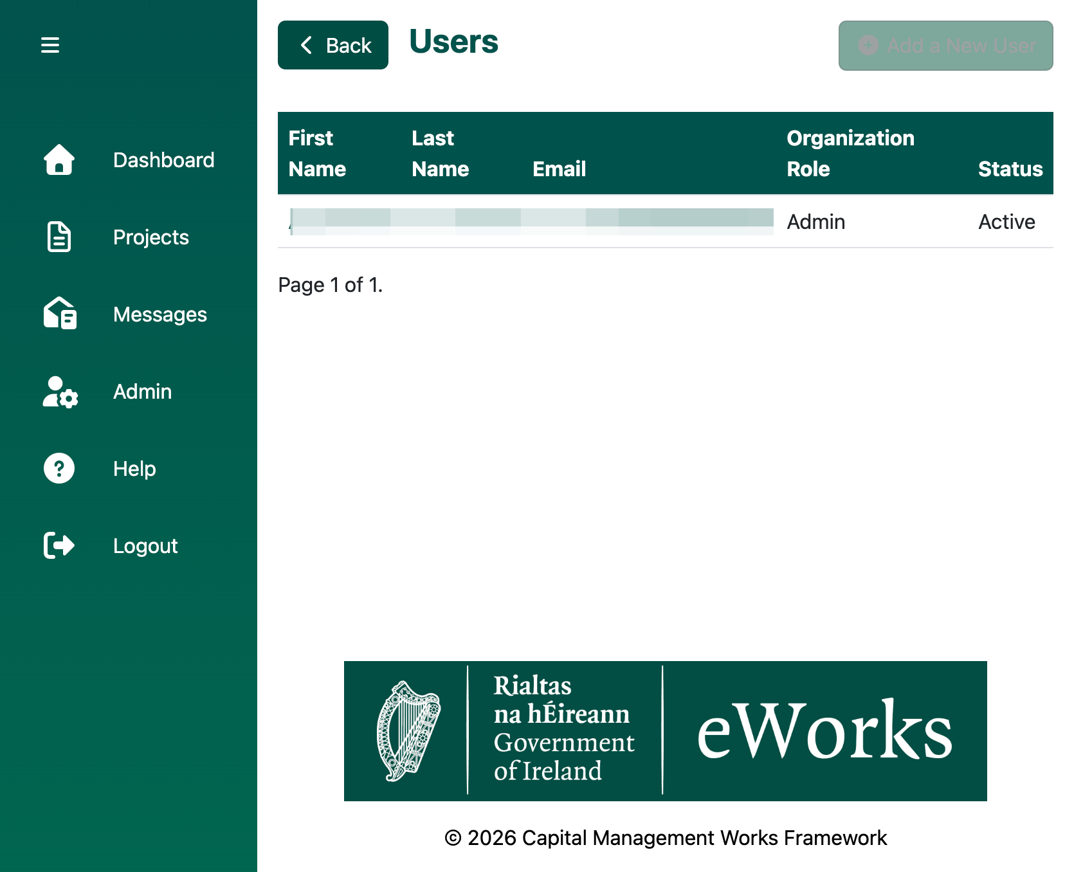Choose the Logout sidebar label
This screenshot has height=872, width=1074.
click(x=145, y=546)
